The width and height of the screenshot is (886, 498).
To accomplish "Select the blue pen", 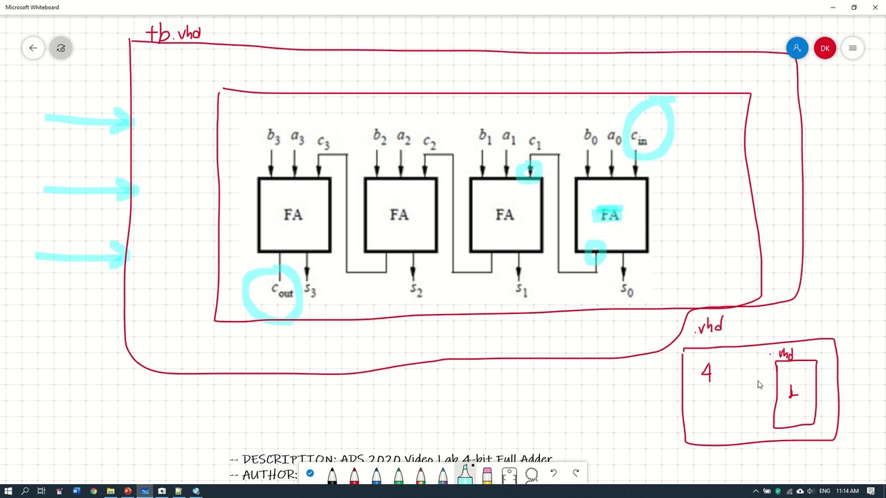I will click(377, 476).
